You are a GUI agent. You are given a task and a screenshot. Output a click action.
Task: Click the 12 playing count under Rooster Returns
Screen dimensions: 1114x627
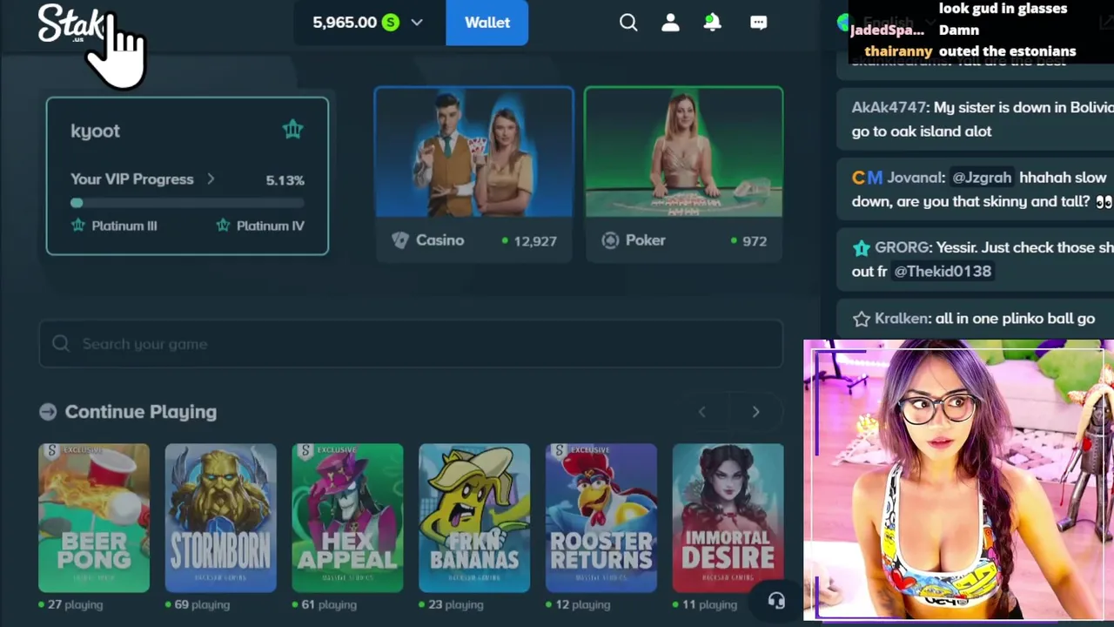coord(582,604)
